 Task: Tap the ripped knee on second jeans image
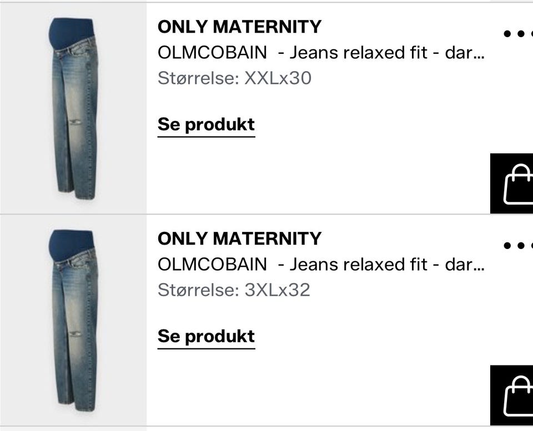point(76,334)
